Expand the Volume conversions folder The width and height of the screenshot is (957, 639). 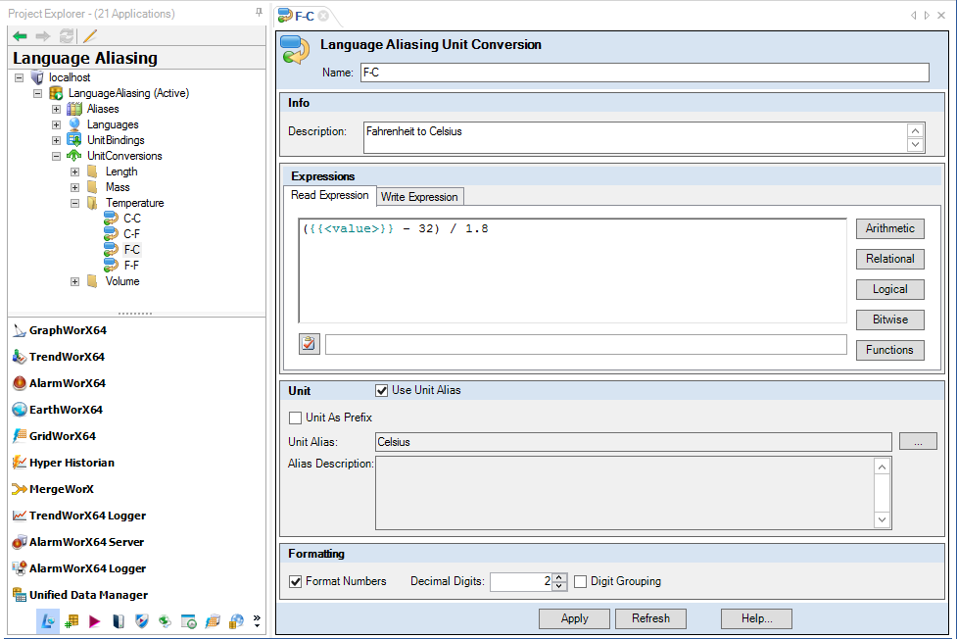pos(74,281)
